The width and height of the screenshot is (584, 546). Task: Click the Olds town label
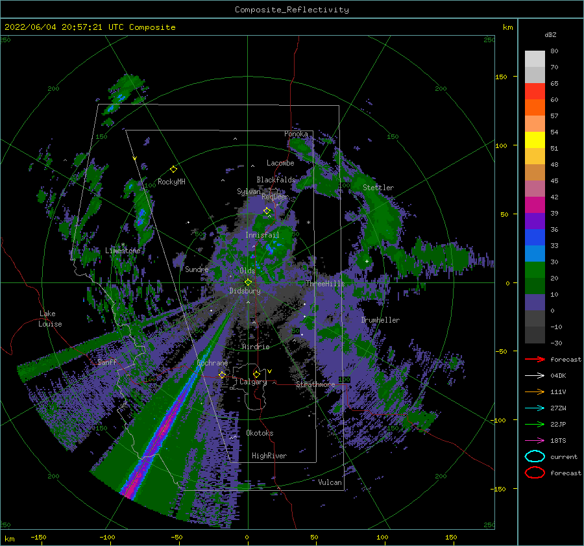click(x=247, y=271)
